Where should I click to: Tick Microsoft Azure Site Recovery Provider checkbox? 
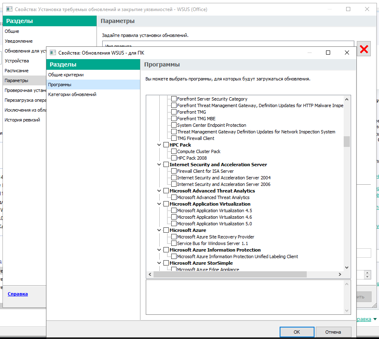click(x=174, y=237)
